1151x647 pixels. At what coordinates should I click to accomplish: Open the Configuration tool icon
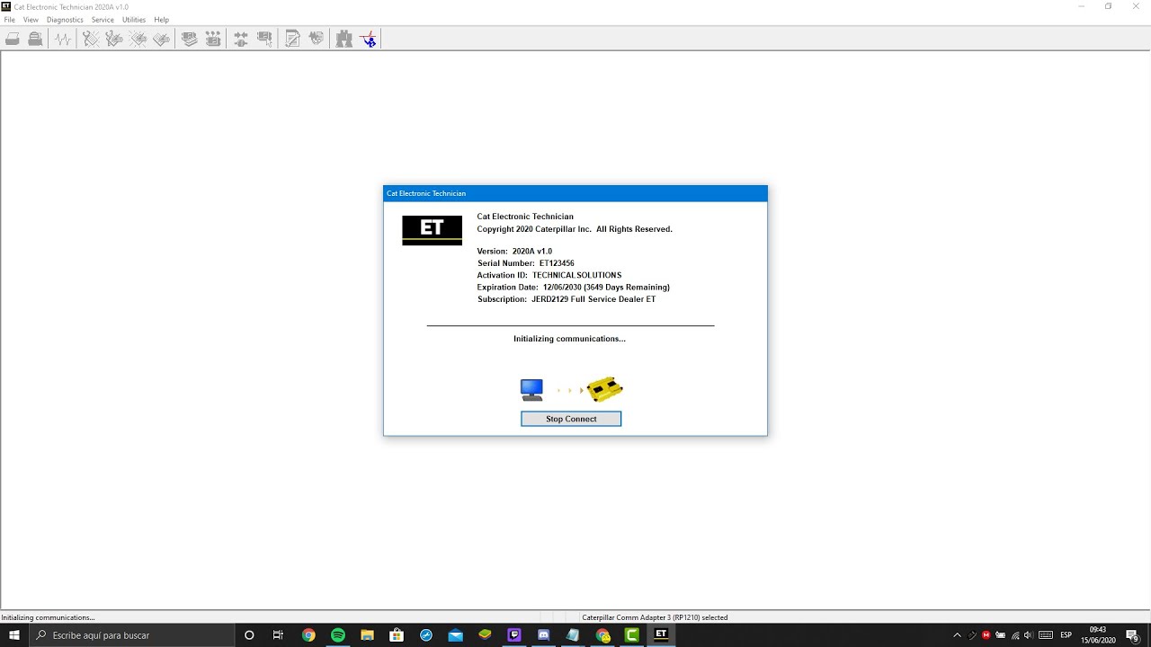coord(213,39)
